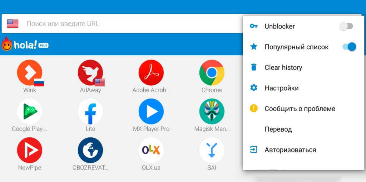Screen dimensions: 366x182
Task: Open MX Player Pro icon
Action: click(151, 111)
